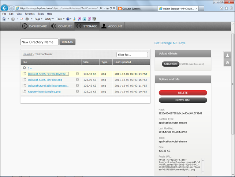Select the Object Storage – HP Cloud tab
The width and height of the screenshot is (235, 177).
178,8
